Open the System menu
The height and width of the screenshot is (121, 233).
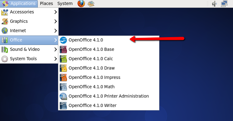(x=65, y=3)
